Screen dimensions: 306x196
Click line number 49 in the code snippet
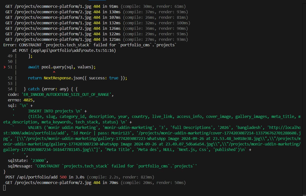pyautogui.click(x=10, y=56)
